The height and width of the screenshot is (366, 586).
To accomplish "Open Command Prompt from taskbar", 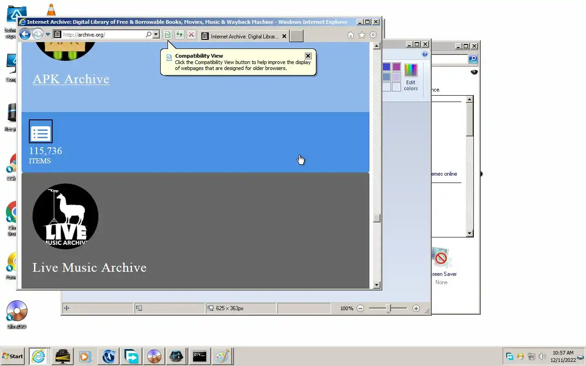I will pyautogui.click(x=200, y=356).
